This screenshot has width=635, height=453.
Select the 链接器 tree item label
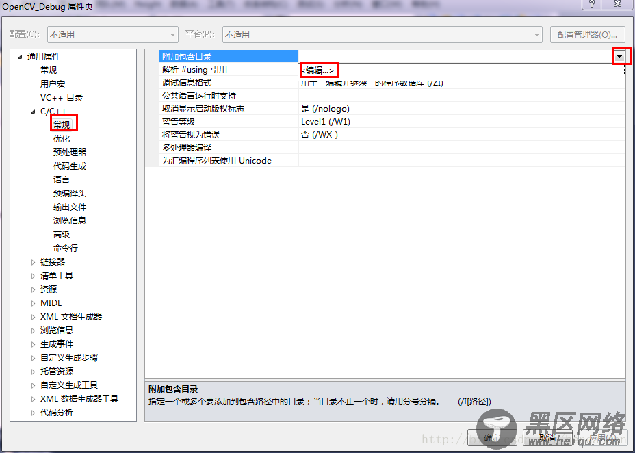tap(53, 262)
